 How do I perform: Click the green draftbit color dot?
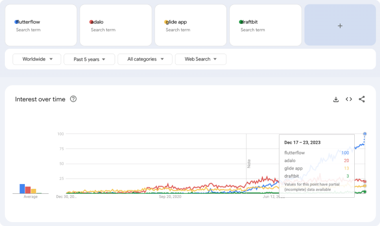[241, 22]
